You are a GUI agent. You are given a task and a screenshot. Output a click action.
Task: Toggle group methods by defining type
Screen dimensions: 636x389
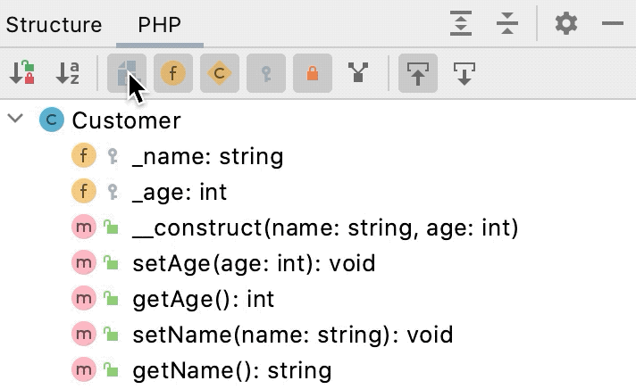[126, 73]
